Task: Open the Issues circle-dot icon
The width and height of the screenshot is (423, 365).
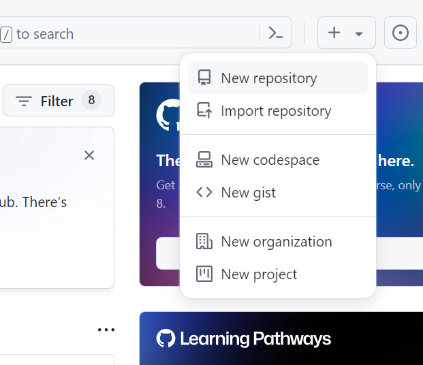Action: coord(401,33)
